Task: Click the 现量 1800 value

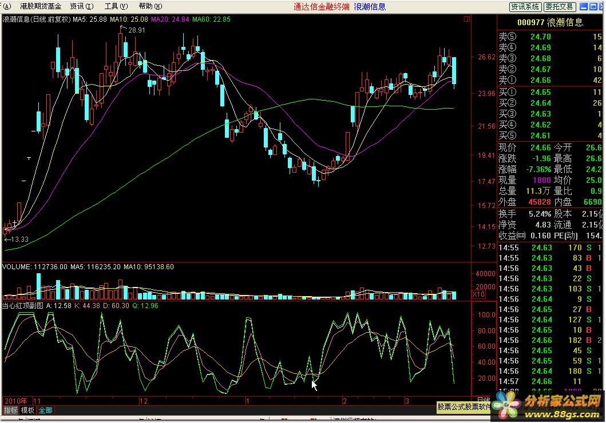Action: click(542, 180)
